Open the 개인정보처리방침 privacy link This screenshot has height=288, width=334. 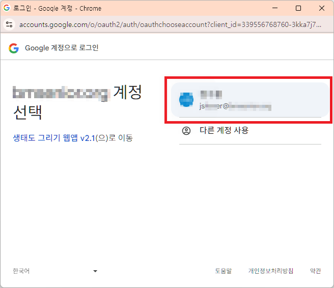[271, 271]
